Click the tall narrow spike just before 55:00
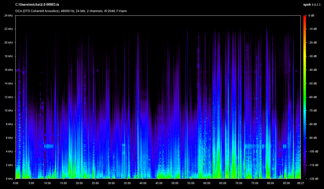Viewport: 324px width, 189px height. (x=187, y=77)
